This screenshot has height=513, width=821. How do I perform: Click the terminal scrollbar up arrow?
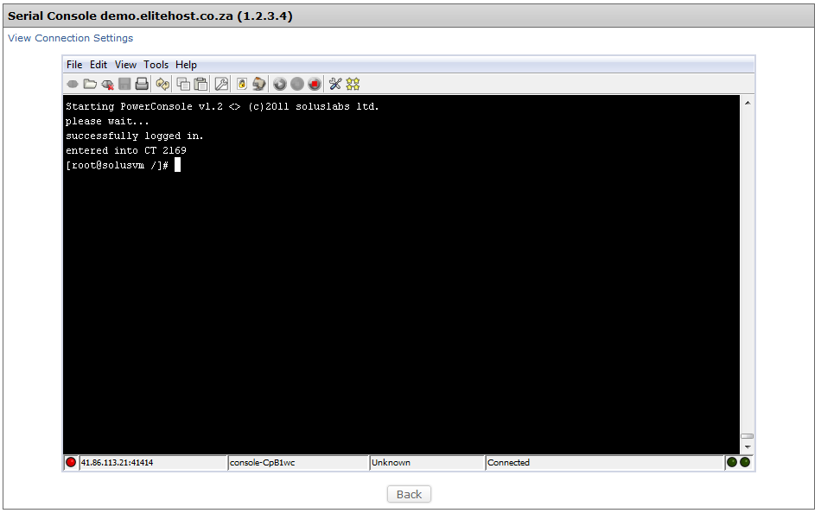[x=748, y=103]
